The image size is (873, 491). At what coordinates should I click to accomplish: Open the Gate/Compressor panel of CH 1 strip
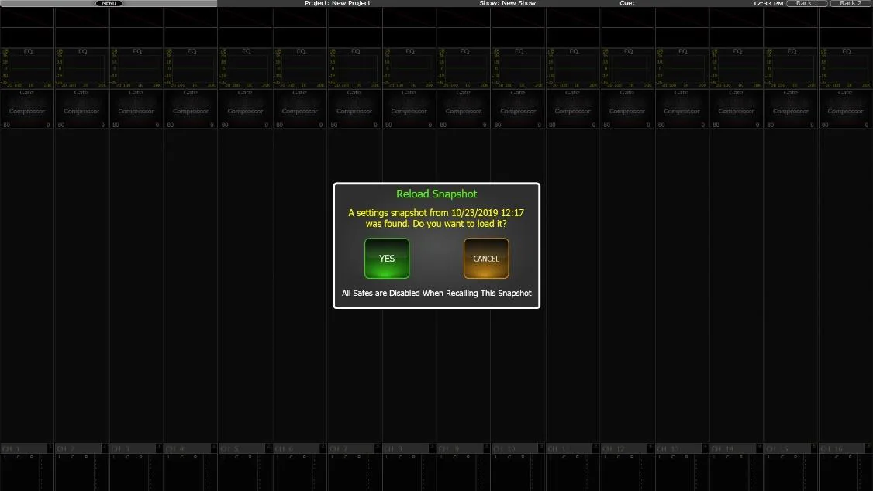click(x=26, y=109)
